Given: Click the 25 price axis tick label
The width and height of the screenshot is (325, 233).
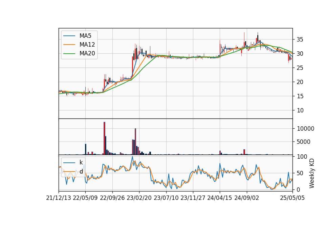Looking at the screenshot, I should coord(300,68).
